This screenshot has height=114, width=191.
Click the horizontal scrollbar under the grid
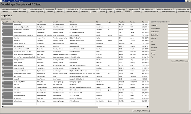[74, 108]
